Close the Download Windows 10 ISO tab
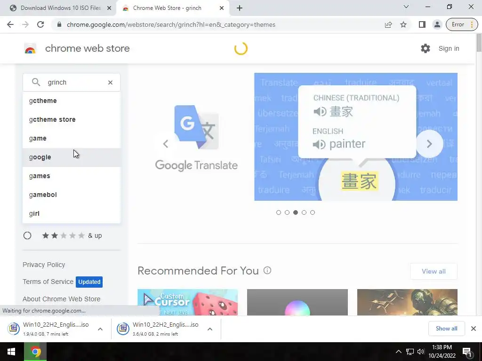This screenshot has width=482, height=361. [109, 8]
